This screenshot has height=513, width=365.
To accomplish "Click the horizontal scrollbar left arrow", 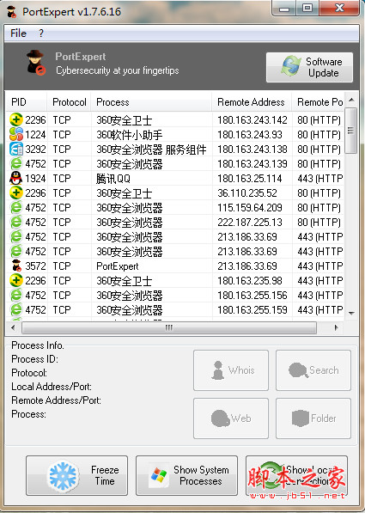I will pos(13,327).
